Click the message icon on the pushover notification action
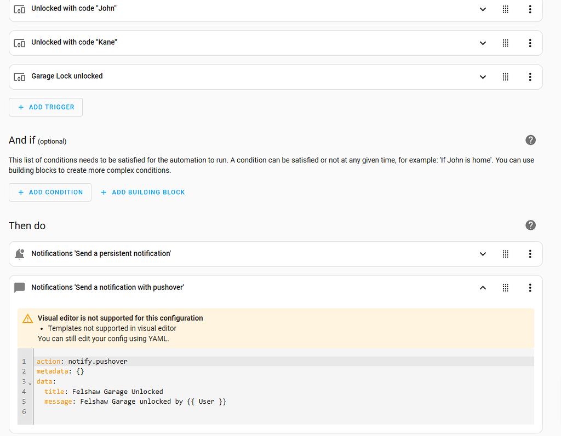The width and height of the screenshot is (561, 436). [20, 287]
